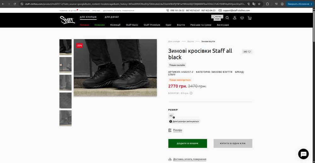
Task: Open the Chrome profile avatar icon
Action: (x=282, y=4)
